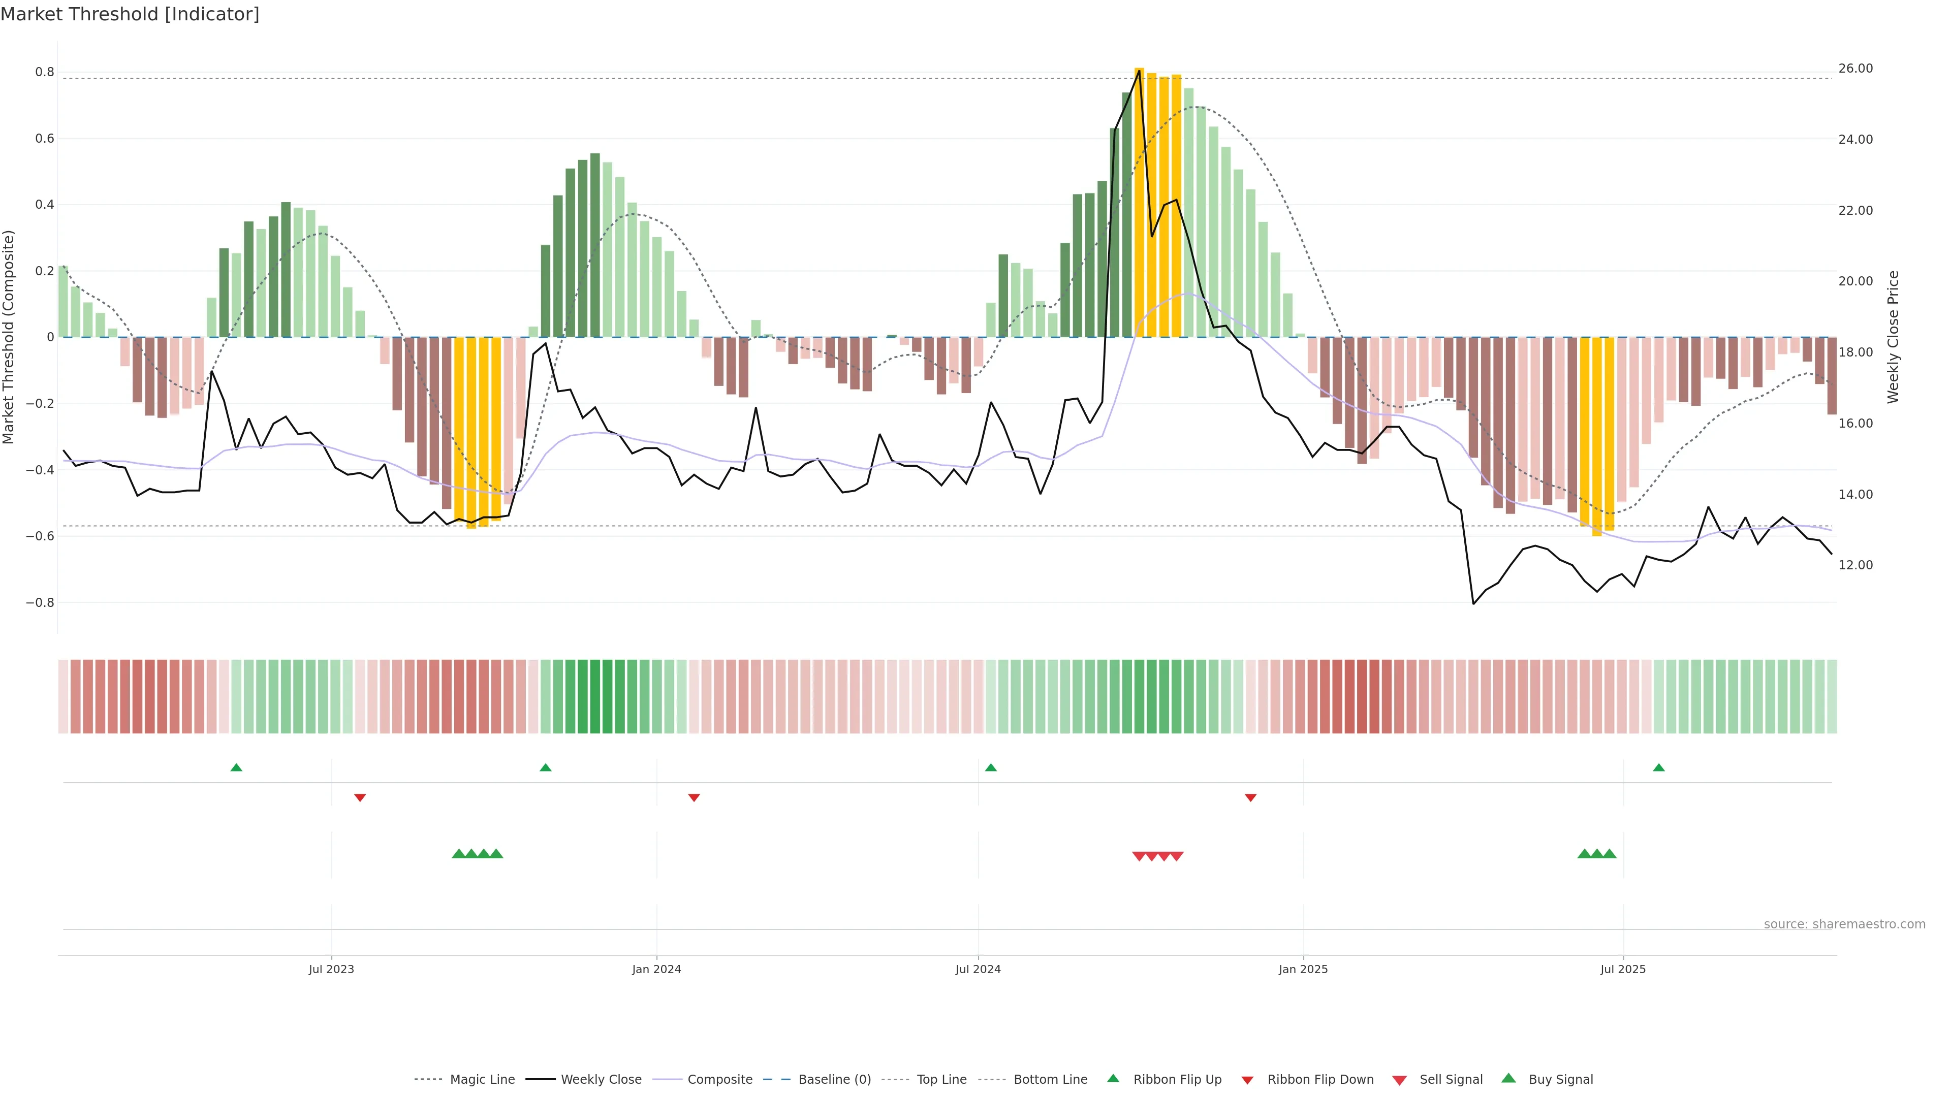Click Ribbon Flip Up marker near Jul 2024

click(x=991, y=768)
